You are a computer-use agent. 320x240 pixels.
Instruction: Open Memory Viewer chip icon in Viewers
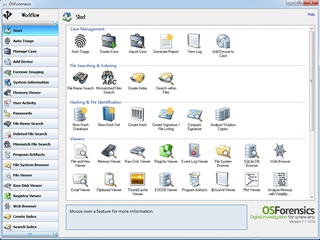coord(109,151)
